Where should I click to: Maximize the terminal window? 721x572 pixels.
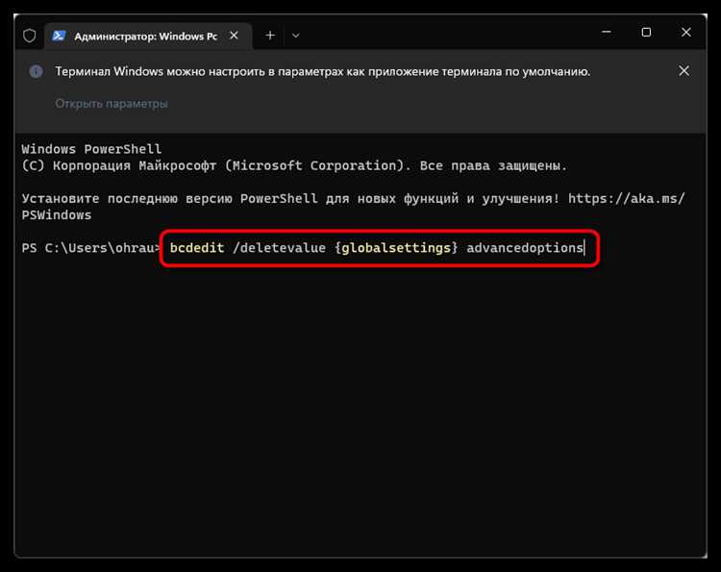pyautogui.click(x=646, y=32)
